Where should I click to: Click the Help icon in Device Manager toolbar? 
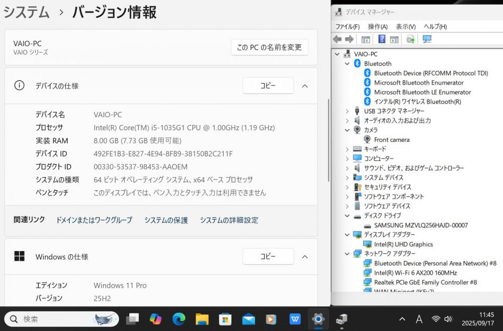[382, 39]
